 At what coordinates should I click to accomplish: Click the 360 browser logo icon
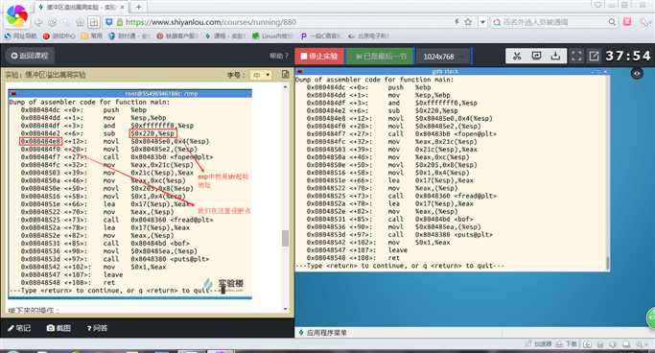click(x=16, y=15)
